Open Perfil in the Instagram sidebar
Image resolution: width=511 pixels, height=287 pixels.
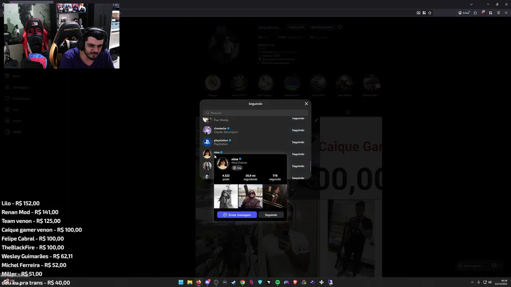13,132
